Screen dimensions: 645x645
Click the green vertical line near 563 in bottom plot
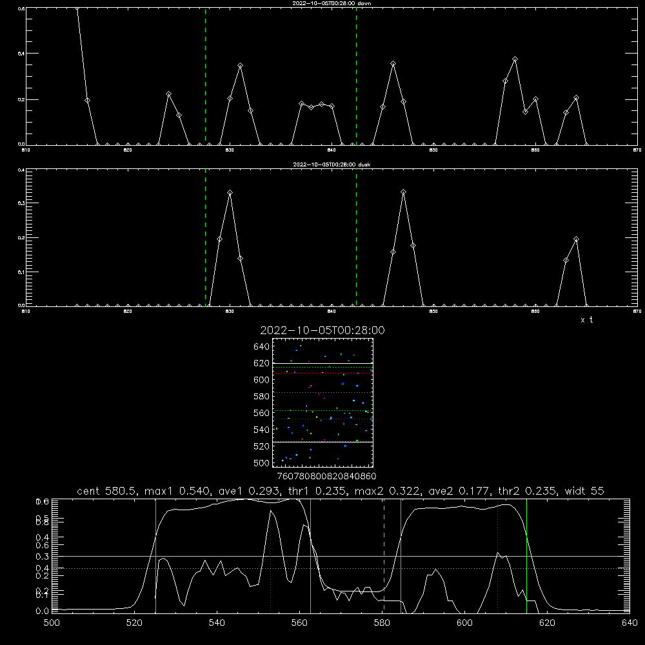(x=311, y=555)
